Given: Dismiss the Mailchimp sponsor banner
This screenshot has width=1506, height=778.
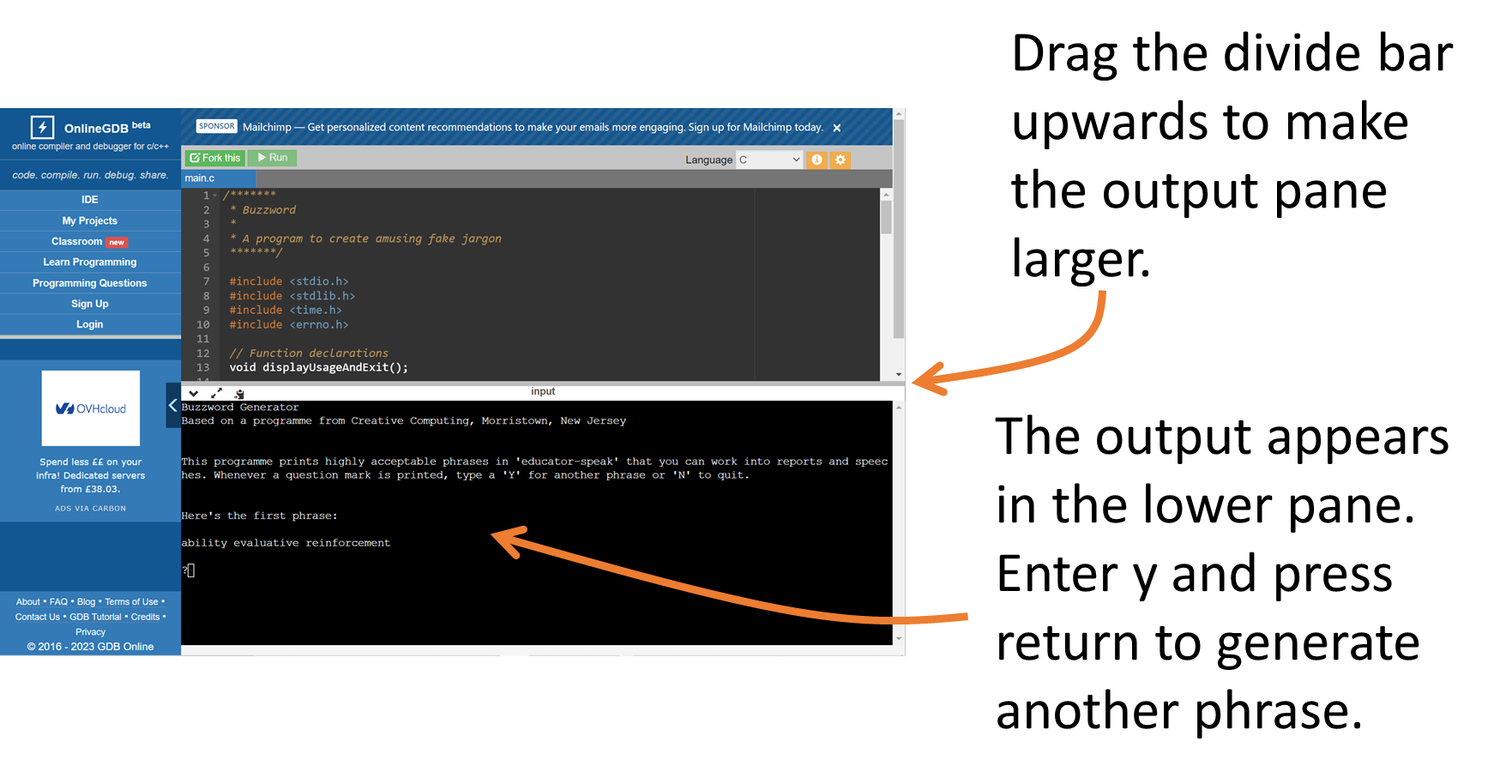Looking at the screenshot, I should coord(837,128).
